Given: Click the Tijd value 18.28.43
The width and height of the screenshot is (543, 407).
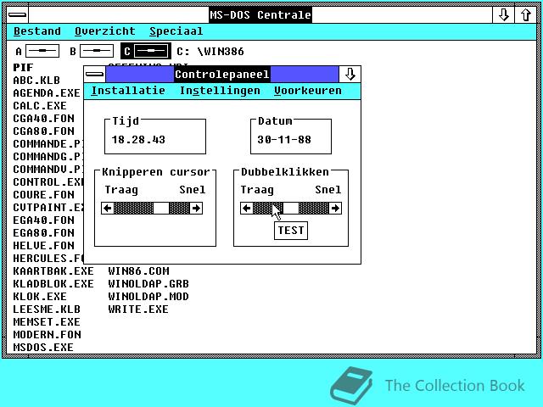Looking at the screenshot, I should click(x=138, y=140).
